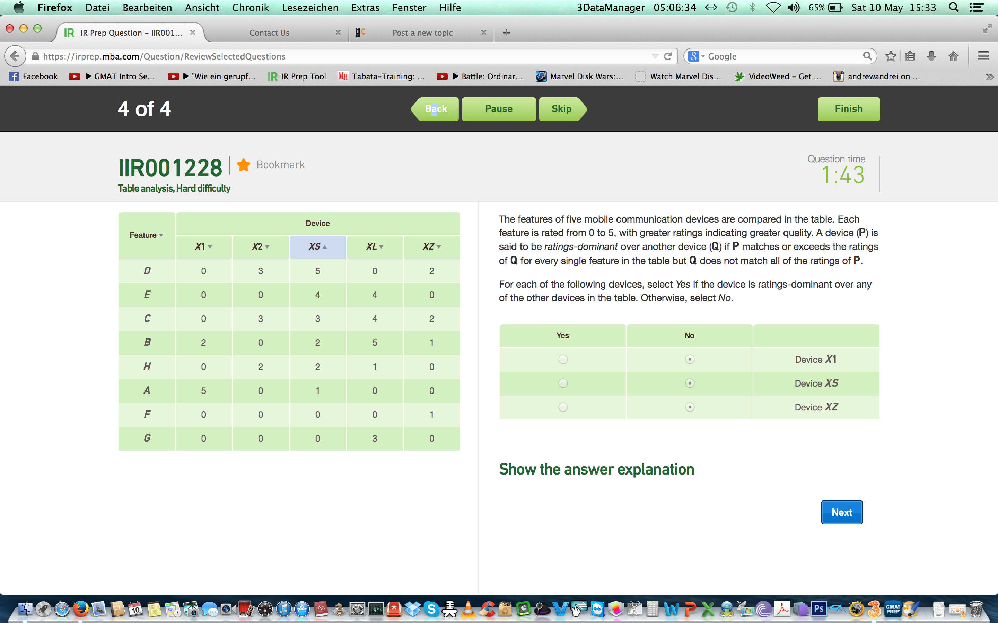Select Yes for Device X1
The width and height of the screenshot is (998, 623).
(562, 359)
